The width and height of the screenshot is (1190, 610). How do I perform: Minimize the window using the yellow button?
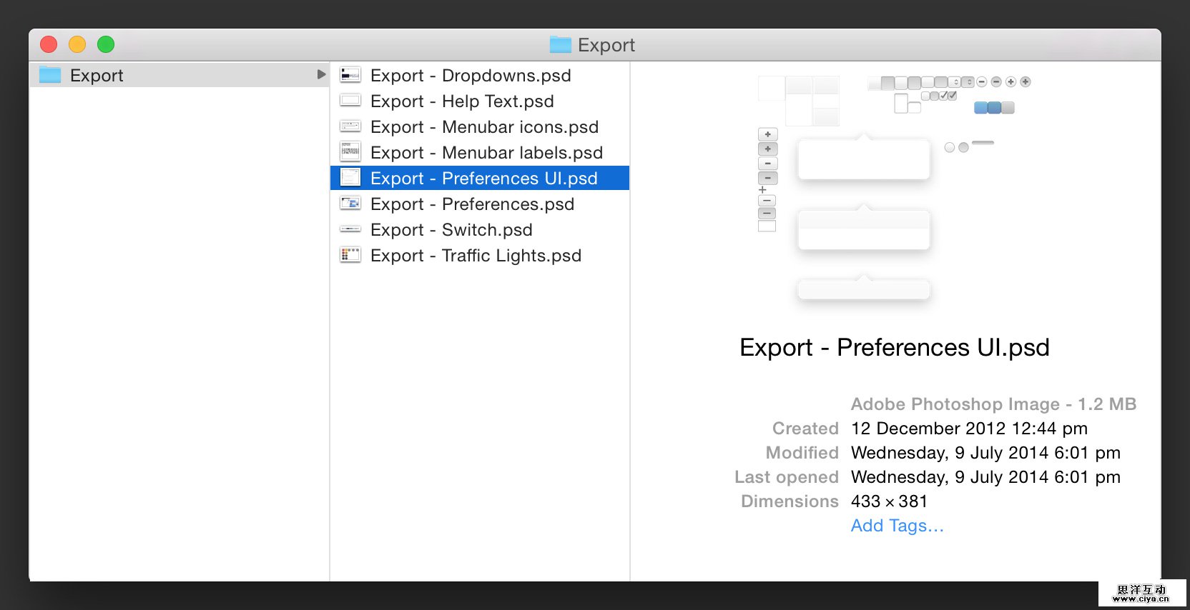coord(77,44)
